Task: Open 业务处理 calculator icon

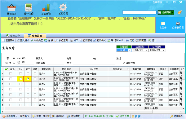Action: (29, 7)
